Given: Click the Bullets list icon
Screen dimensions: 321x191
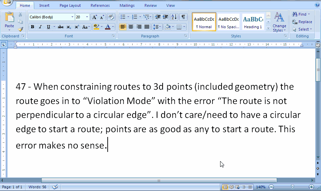Looking at the screenshot, I should pos(123,17).
